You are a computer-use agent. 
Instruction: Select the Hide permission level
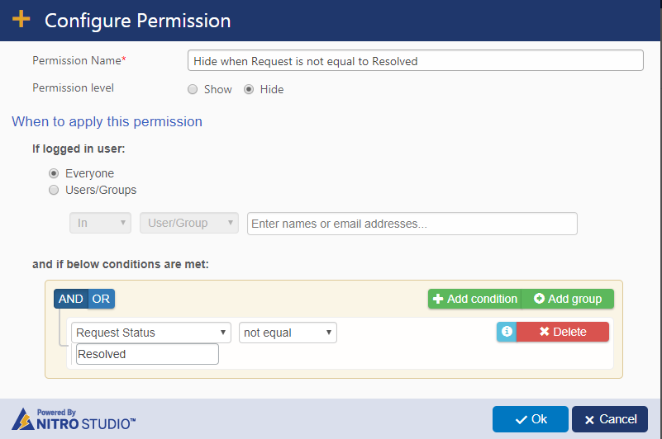(249, 89)
